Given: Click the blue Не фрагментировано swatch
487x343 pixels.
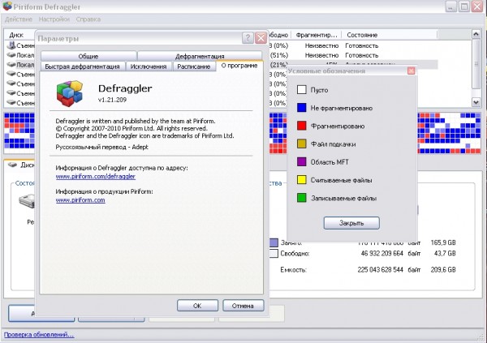Looking at the screenshot, I should coord(302,108).
